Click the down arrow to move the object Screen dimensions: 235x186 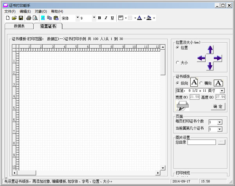pos(210,66)
